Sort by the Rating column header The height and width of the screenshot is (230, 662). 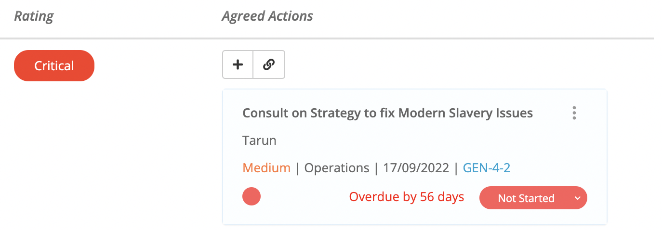point(34,16)
